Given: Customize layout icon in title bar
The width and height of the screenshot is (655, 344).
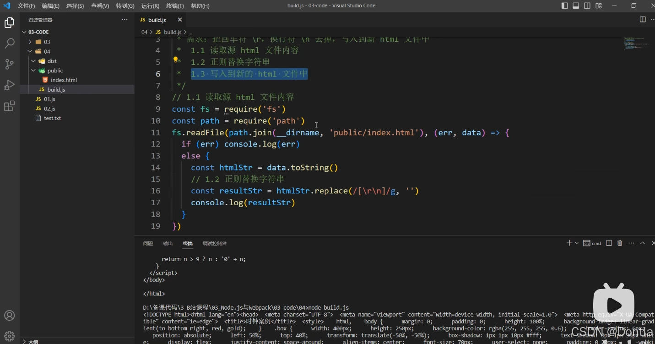Looking at the screenshot, I should click(x=598, y=5).
